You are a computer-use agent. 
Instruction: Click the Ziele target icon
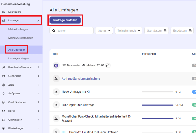pyautogui.click(x=4, y=85)
